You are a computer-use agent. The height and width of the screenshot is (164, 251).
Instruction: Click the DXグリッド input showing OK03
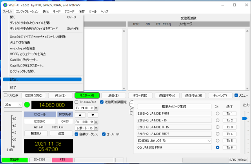(65, 121)
